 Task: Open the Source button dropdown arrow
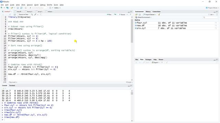(127, 14)
